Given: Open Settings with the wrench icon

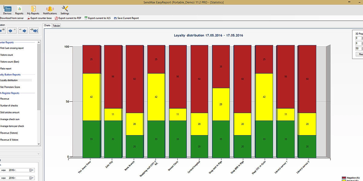Looking at the screenshot, I should pos(65,10).
